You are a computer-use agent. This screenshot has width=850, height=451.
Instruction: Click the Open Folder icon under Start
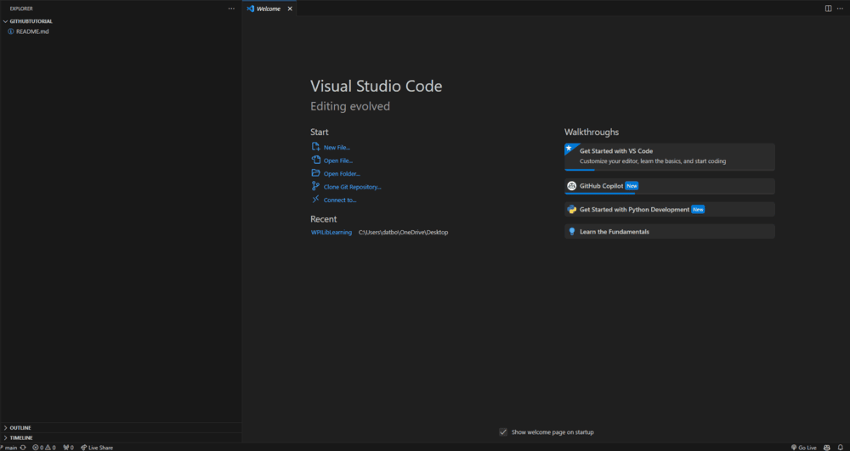[315, 173]
